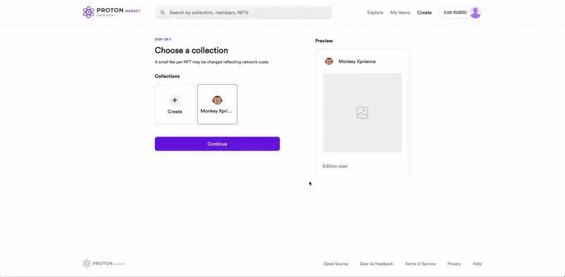Open the Help link in footer

pyautogui.click(x=477, y=264)
